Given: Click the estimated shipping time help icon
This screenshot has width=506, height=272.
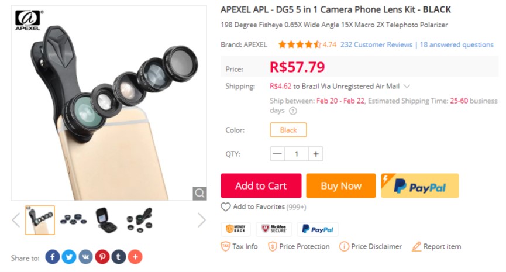Looking at the screenshot, I should 293,111.
